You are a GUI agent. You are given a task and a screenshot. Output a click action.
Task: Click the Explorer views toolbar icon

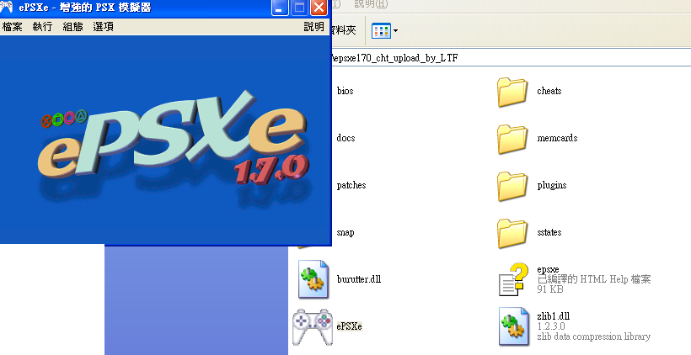point(381,31)
